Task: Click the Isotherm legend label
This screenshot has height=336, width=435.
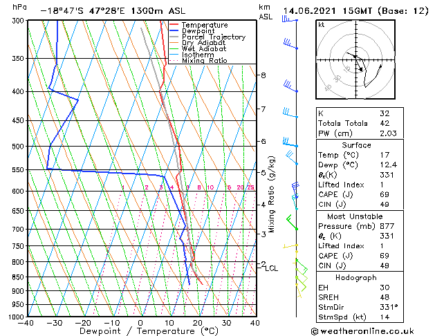Action: click(198, 55)
